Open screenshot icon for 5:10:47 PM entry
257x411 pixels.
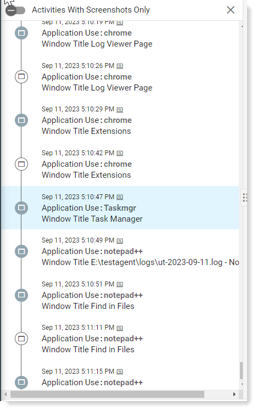point(120,197)
